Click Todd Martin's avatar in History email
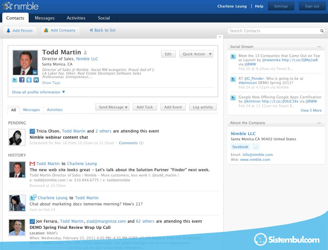The width and height of the screenshot is (328, 250). [17, 170]
